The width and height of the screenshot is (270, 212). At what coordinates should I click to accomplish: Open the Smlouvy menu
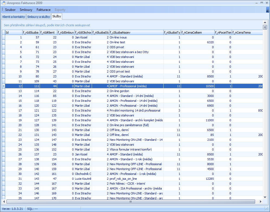[26, 10]
